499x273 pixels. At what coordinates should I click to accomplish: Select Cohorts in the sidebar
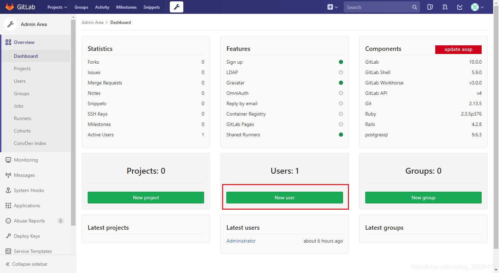click(22, 131)
